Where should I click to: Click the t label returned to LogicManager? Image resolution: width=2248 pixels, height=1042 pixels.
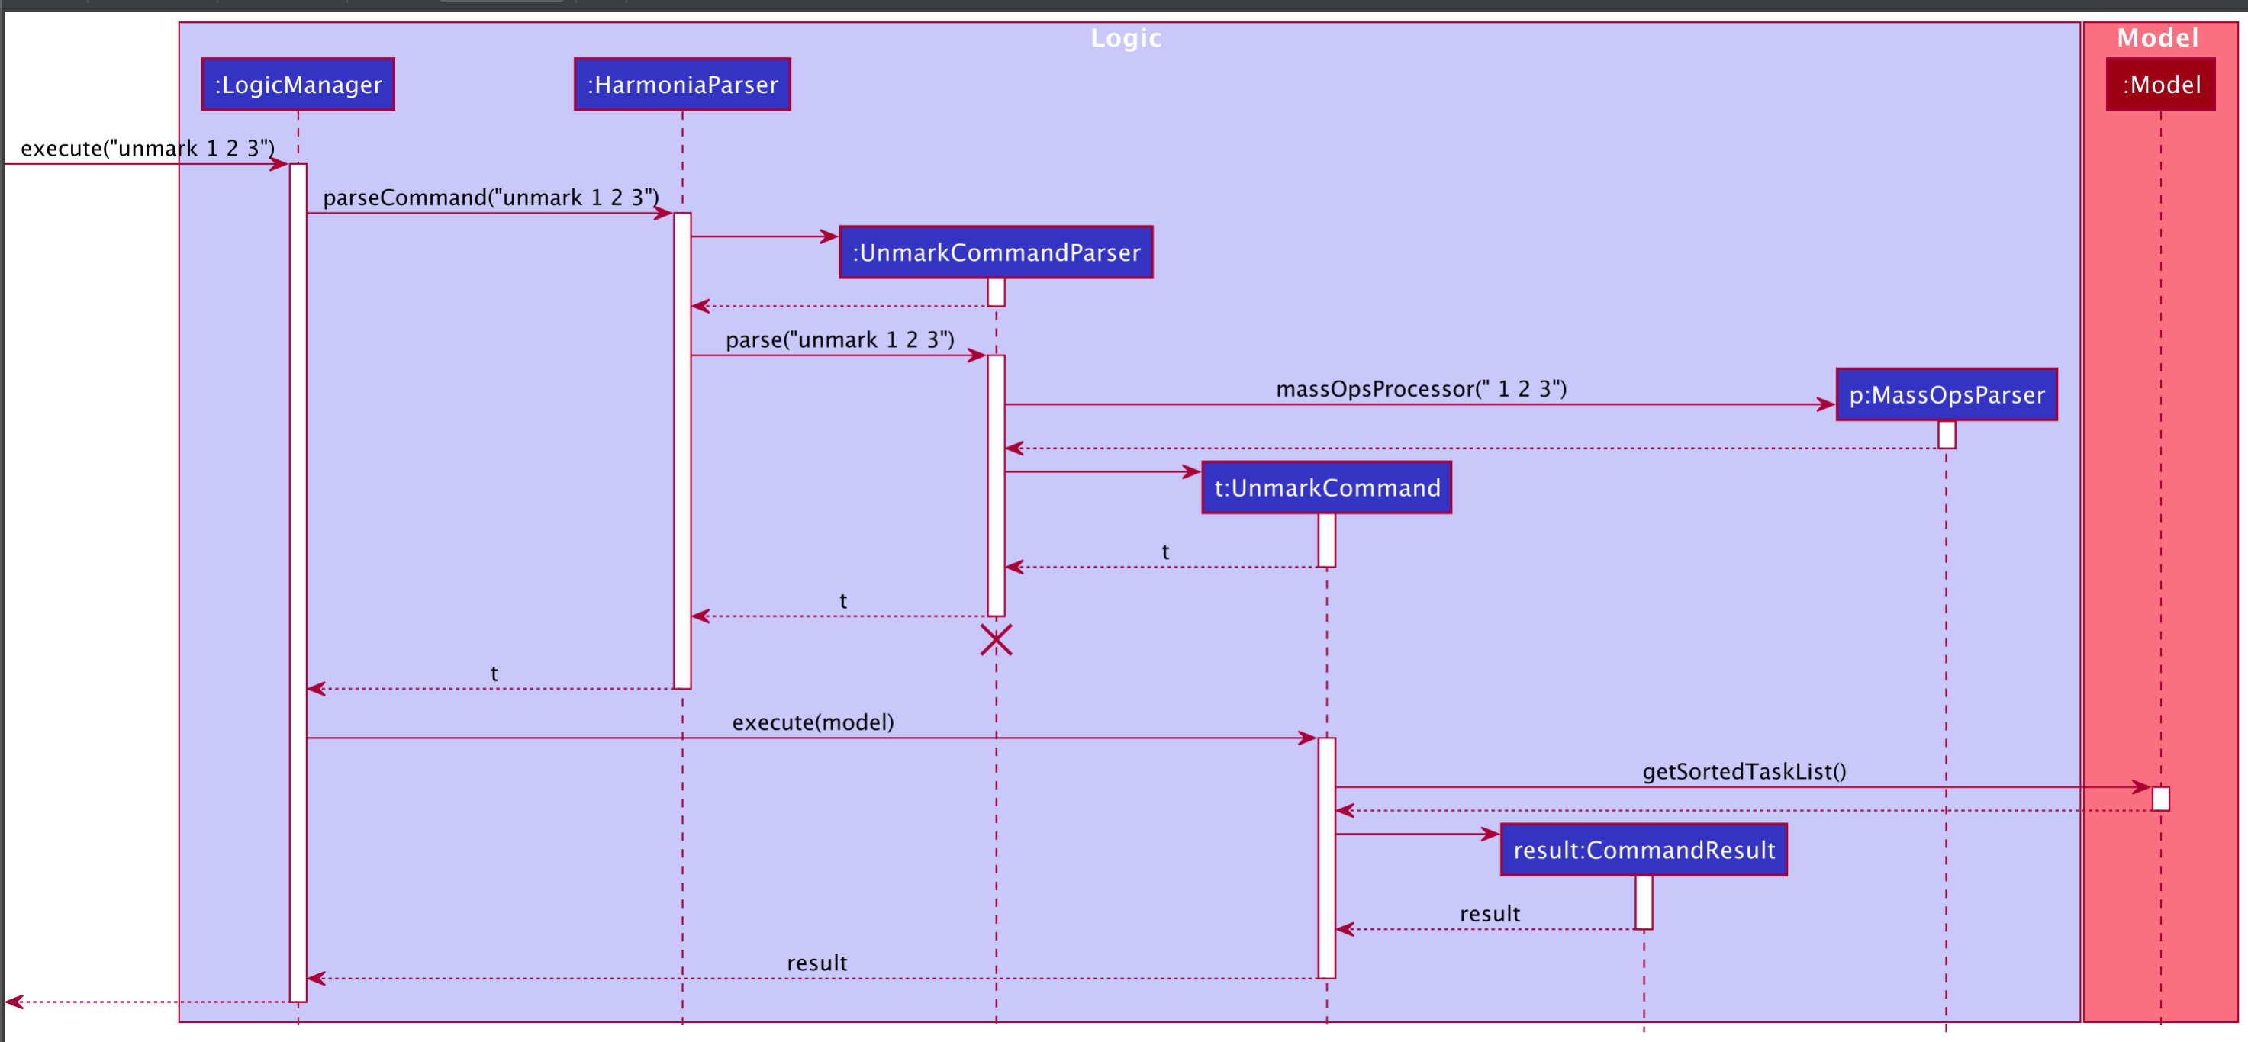pos(493,673)
